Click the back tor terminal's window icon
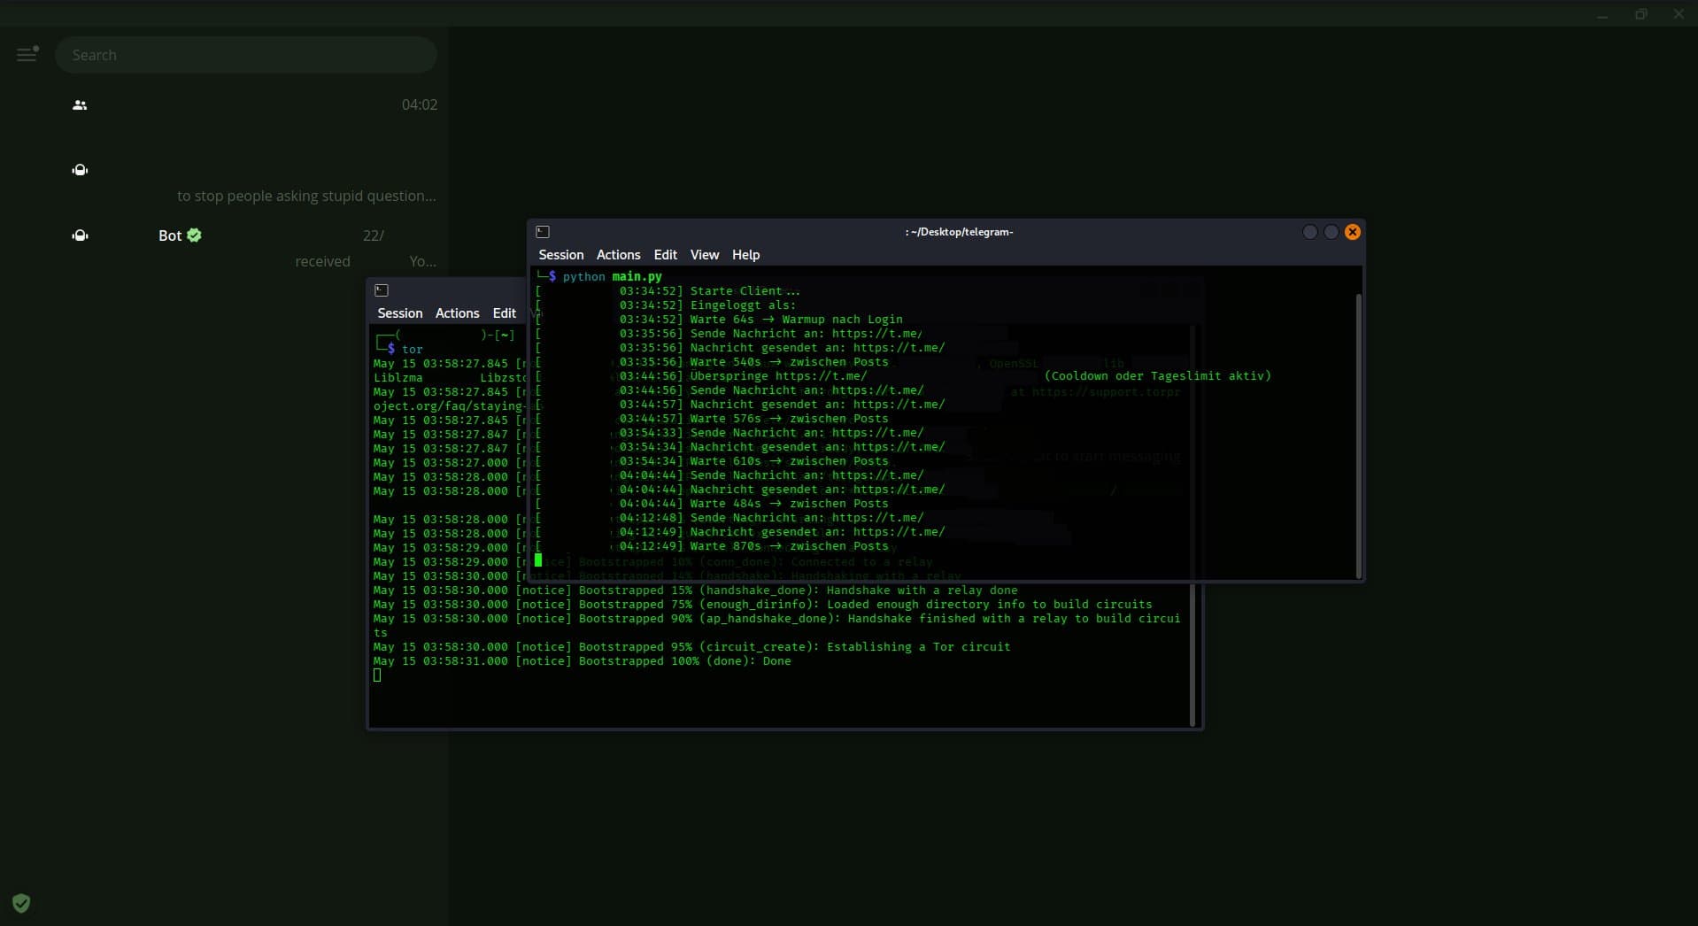The height and width of the screenshot is (926, 1698). [x=382, y=290]
